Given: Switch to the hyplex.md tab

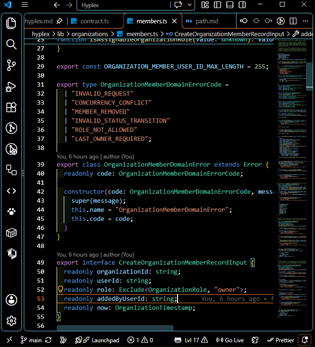Looking at the screenshot, I should pyautogui.click(x=39, y=21).
